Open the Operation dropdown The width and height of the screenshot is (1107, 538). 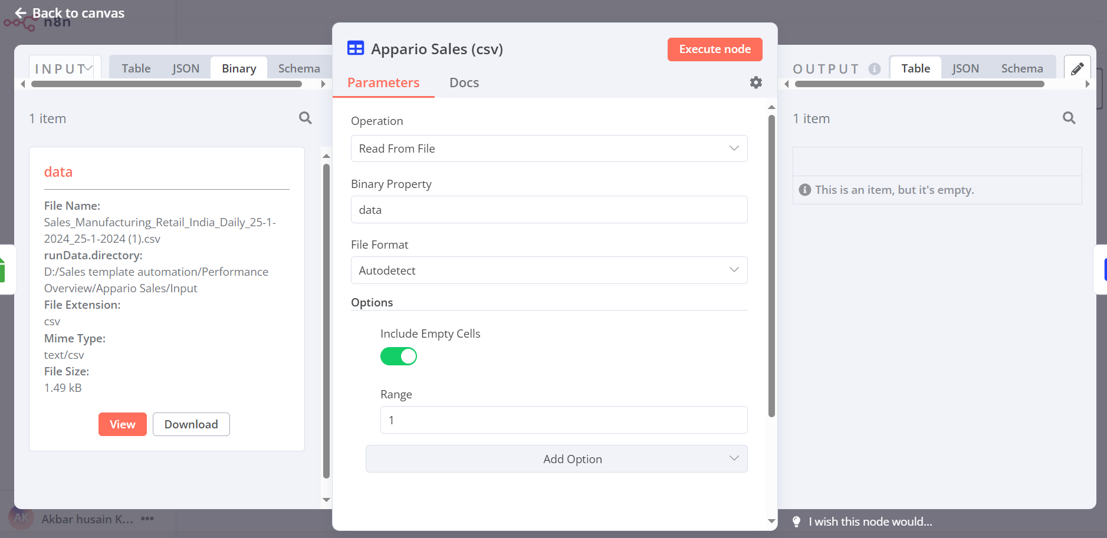[x=549, y=148]
